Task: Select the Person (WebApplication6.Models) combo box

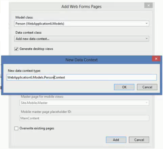Action: tap(81, 24)
